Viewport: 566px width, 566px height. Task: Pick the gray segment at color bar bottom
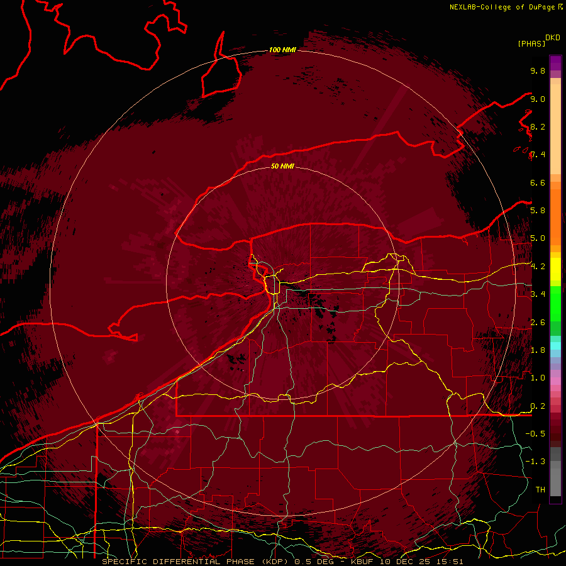click(x=555, y=484)
